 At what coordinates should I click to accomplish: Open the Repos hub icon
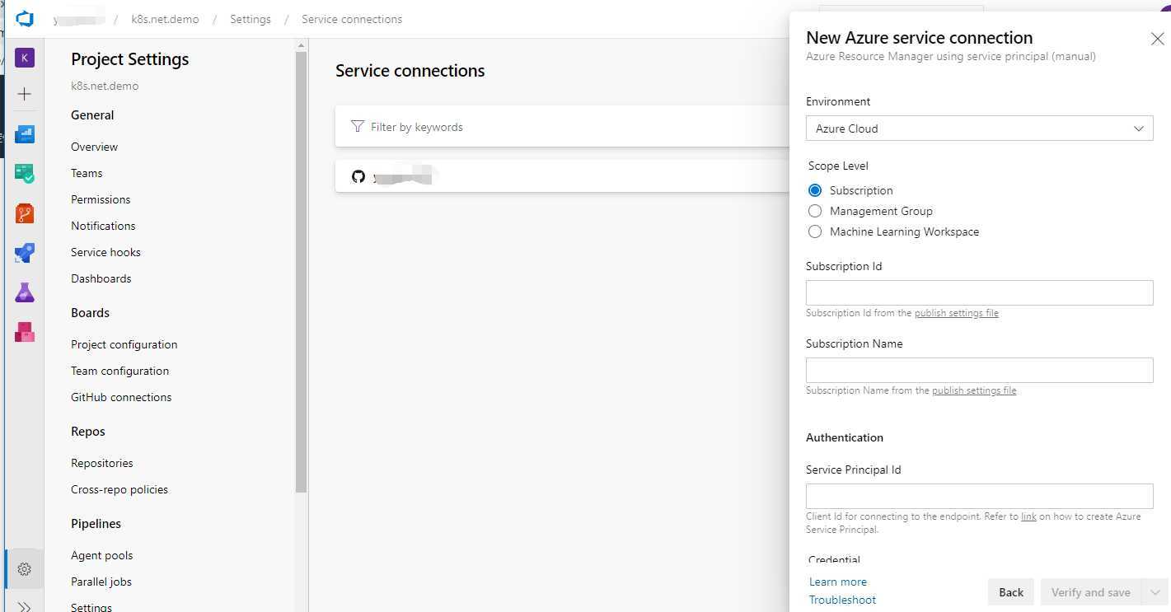(x=25, y=213)
